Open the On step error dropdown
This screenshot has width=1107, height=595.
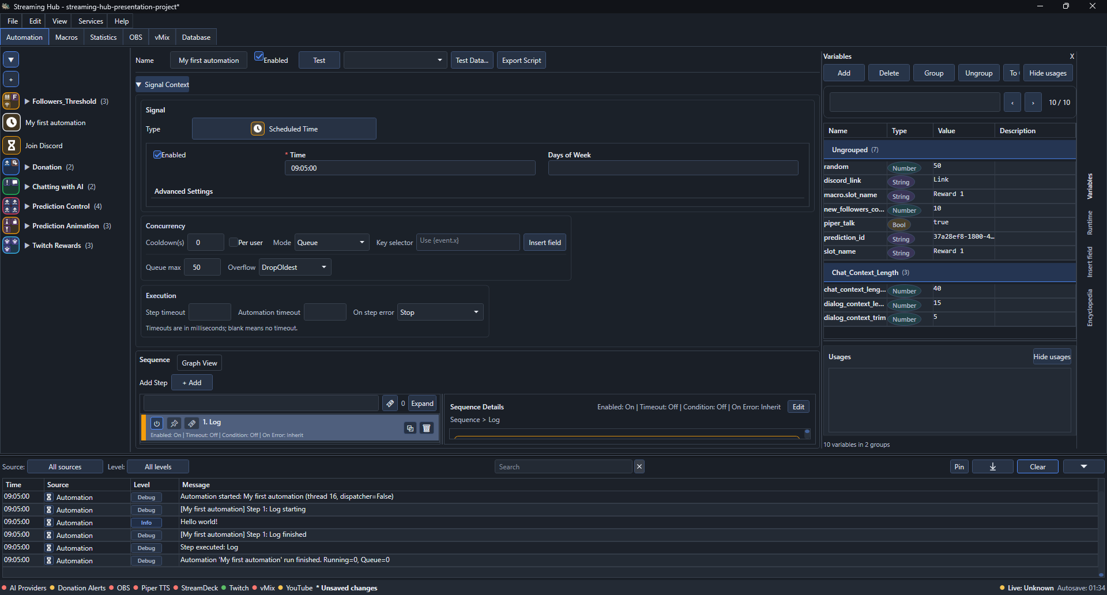pyautogui.click(x=440, y=312)
